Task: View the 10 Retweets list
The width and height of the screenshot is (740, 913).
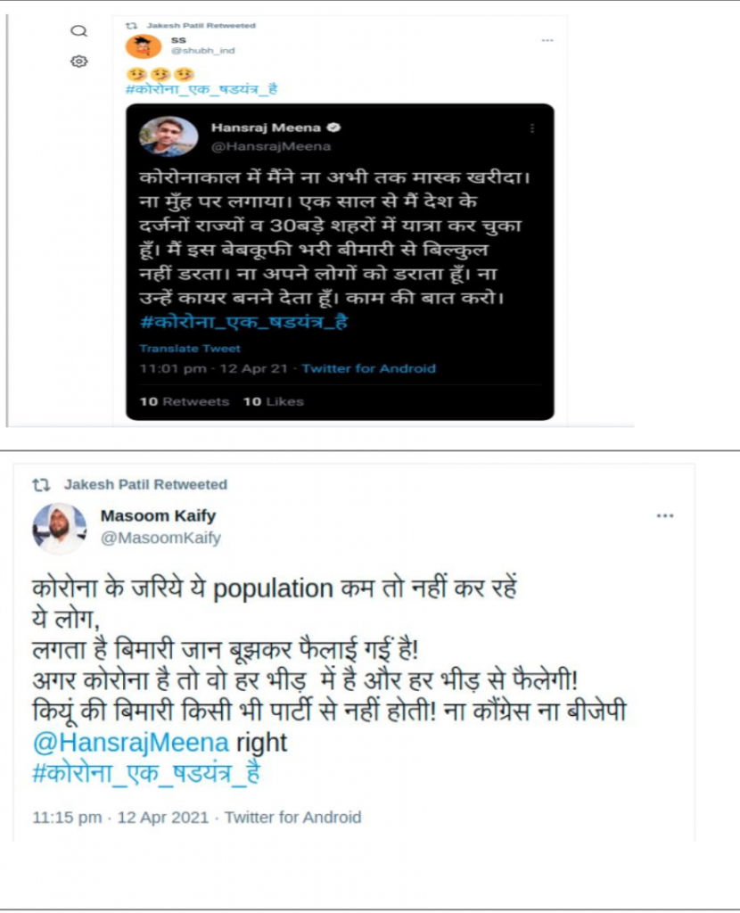Action: coord(184,401)
